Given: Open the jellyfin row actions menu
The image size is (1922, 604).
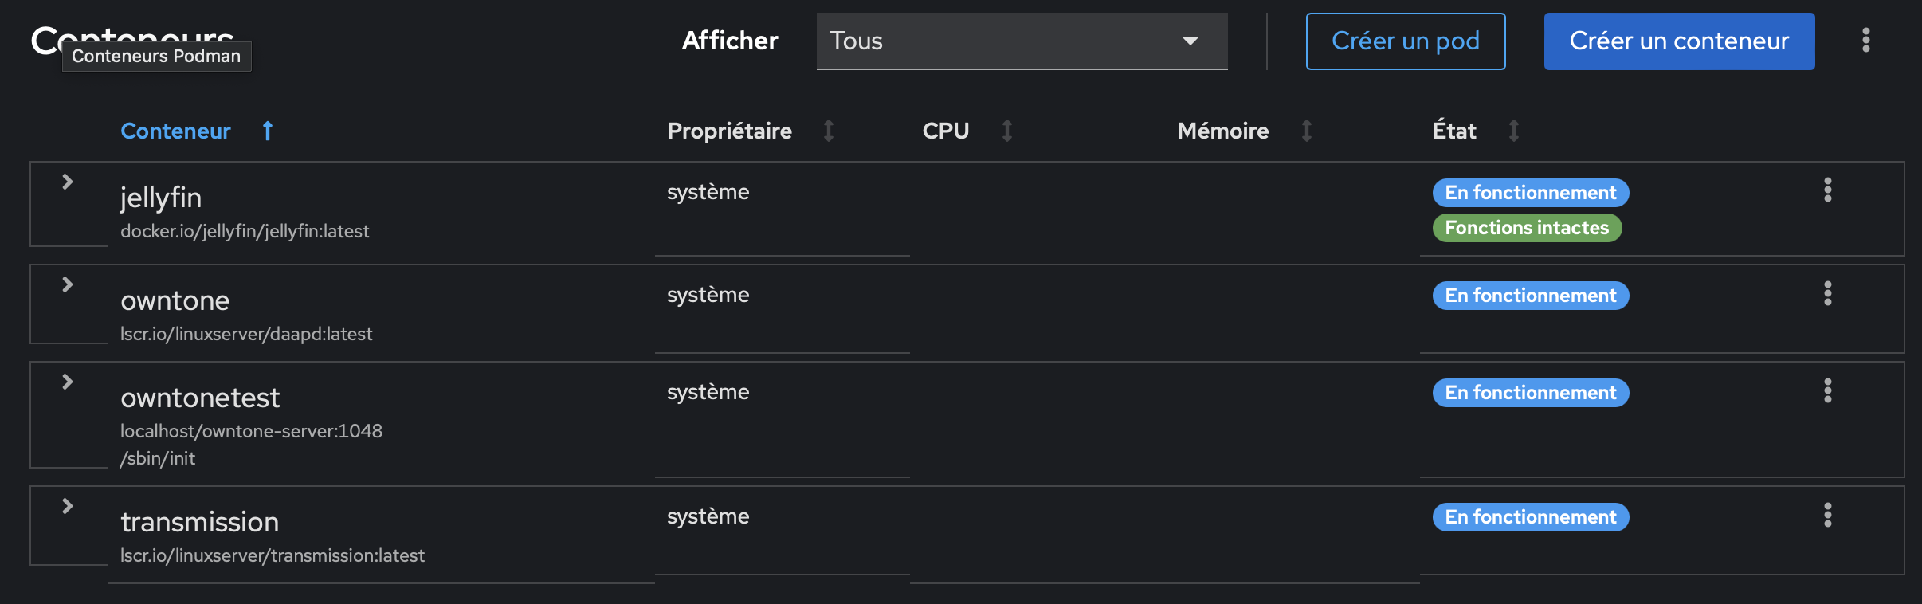Looking at the screenshot, I should pyautogui.click(x=1827, y=190).
